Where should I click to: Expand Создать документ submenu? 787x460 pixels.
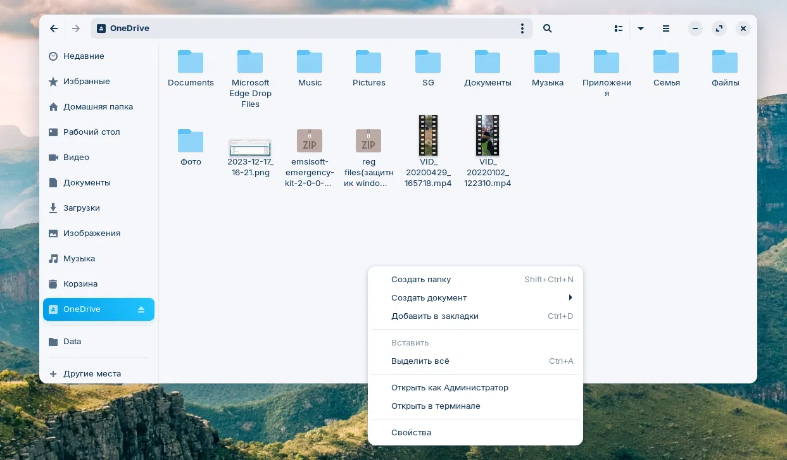(475, 298)
